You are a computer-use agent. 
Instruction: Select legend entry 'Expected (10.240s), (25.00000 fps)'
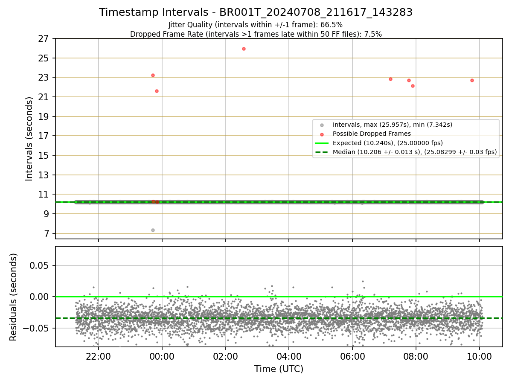(388, 143)
